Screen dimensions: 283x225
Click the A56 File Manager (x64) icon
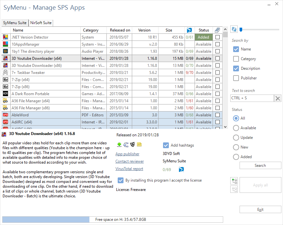[5, 101]
